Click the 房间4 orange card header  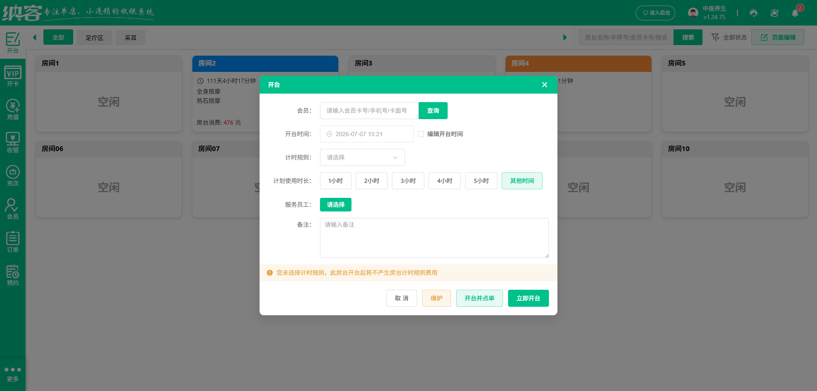pyautogui.click(x=578, y=64)
